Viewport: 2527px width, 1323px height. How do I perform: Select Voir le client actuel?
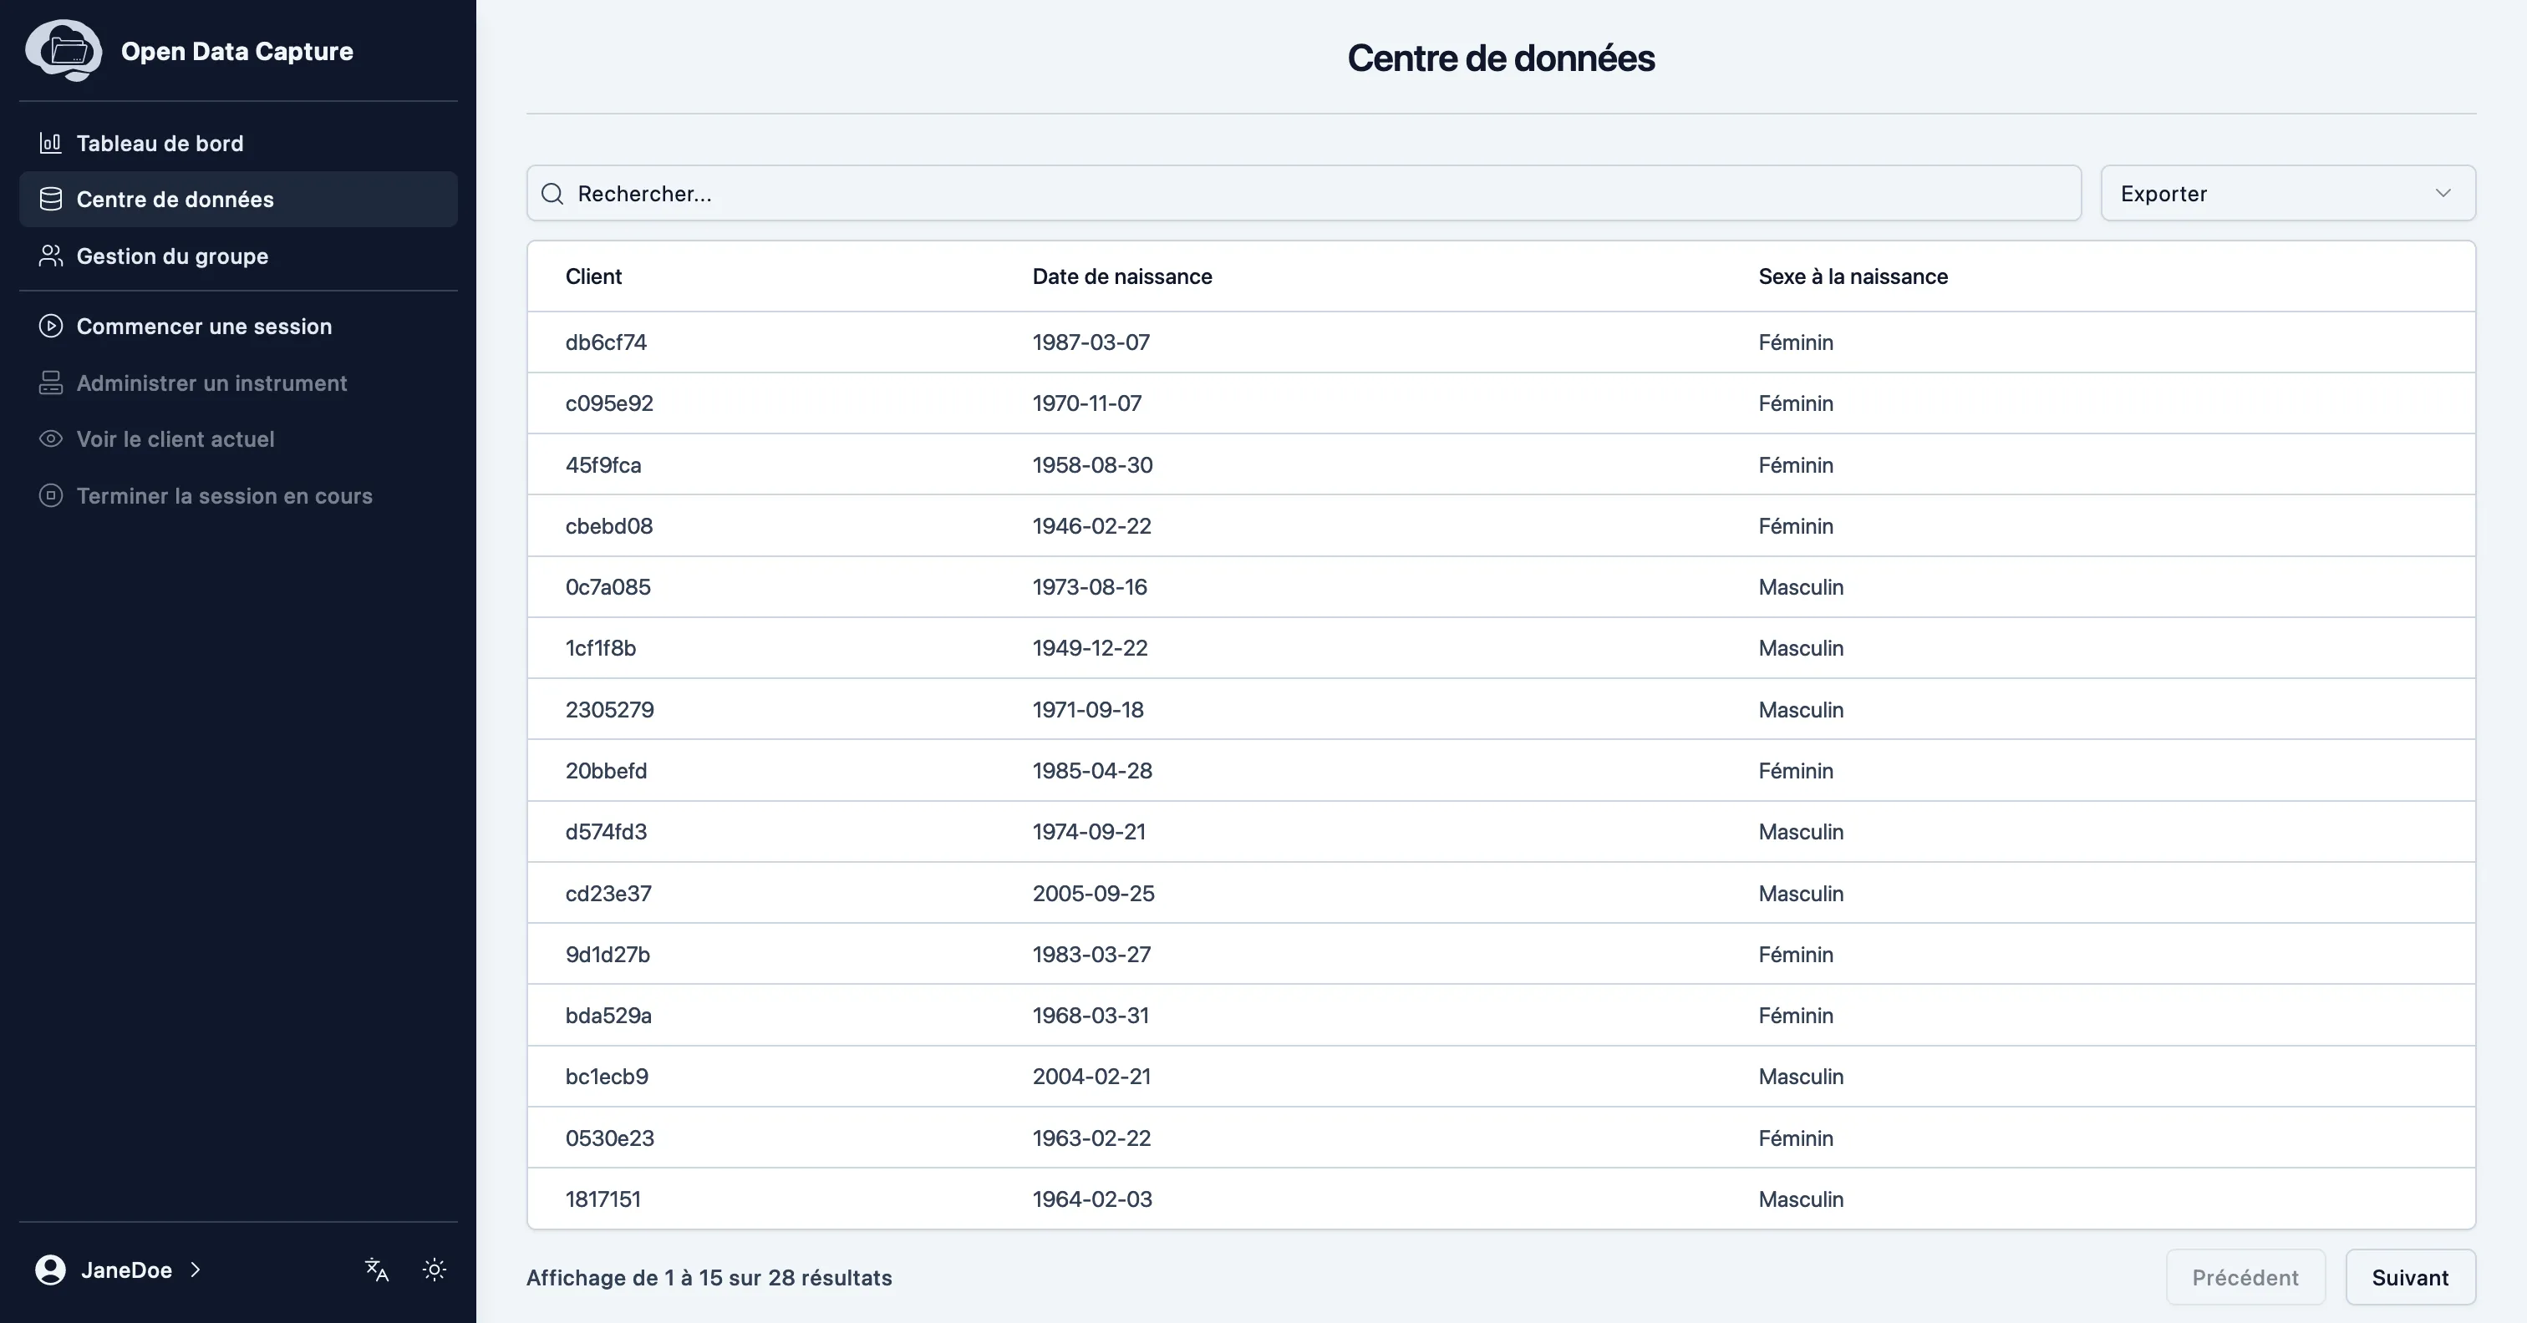click(238, 438)
